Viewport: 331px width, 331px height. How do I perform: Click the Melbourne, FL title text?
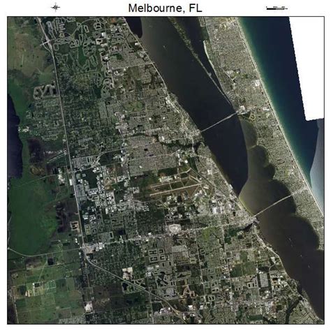tap(165, 8)
